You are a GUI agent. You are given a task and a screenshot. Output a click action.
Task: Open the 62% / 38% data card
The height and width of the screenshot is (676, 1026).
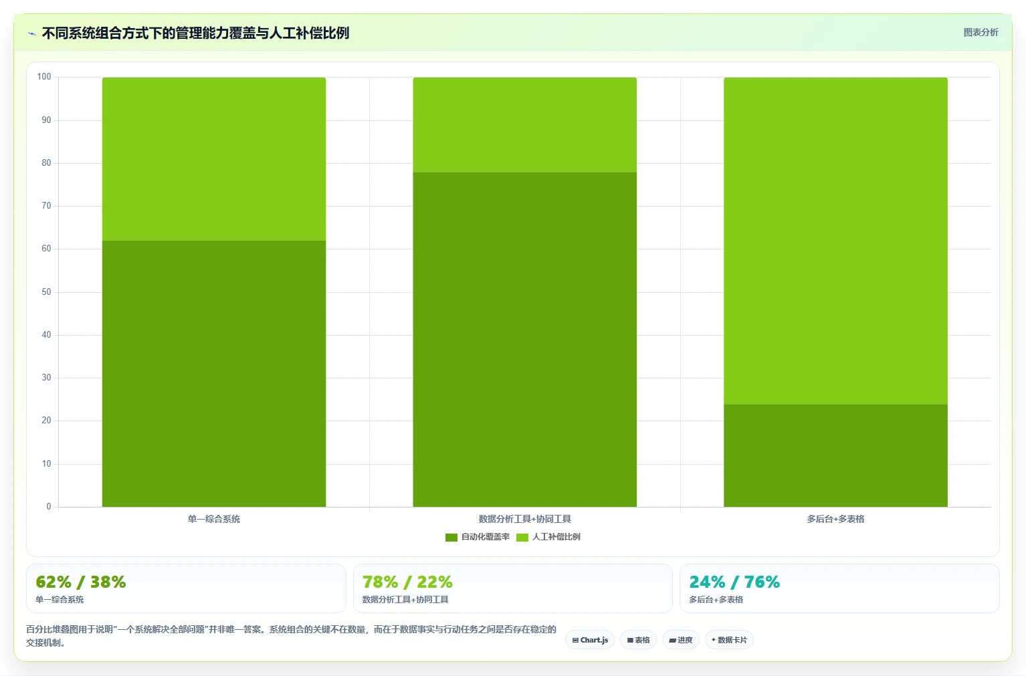tap(186, 588)
